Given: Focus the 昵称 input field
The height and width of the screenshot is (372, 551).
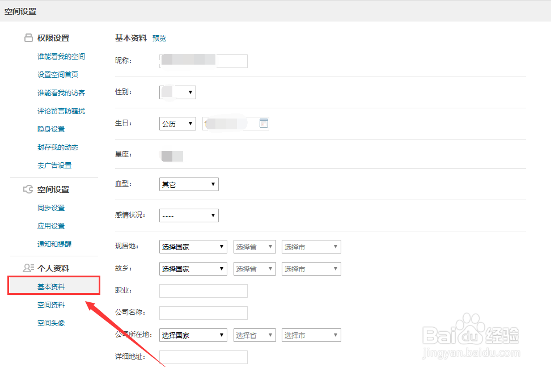Looking at the screenshot, I should [x=203, y=61].
